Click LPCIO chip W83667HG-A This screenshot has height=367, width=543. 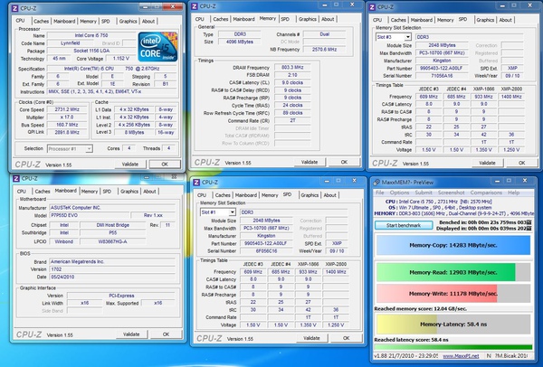112,241
